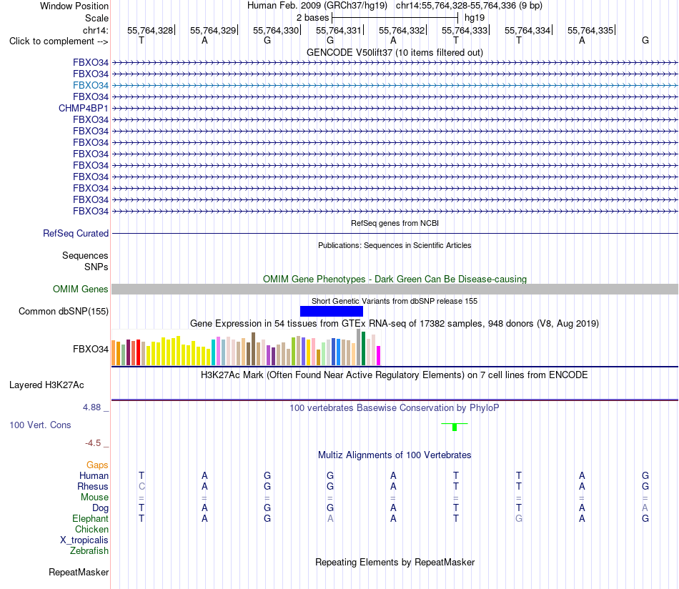Click 'chr14:55,764,328-55,764,336 (9 bp)' position text
The width and height of the screenshot is (679, 589).
469,6
